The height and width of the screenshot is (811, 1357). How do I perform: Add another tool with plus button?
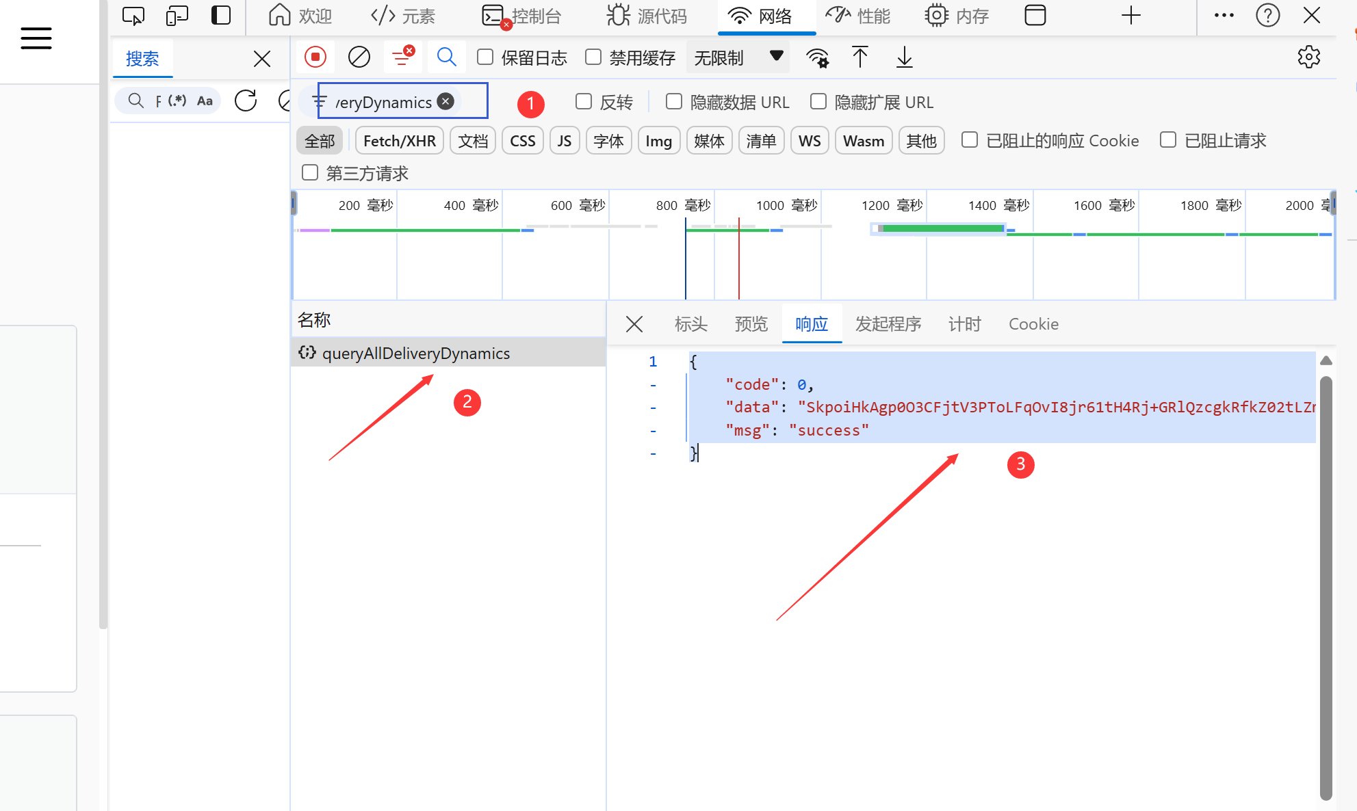[x=1130, y=15]
